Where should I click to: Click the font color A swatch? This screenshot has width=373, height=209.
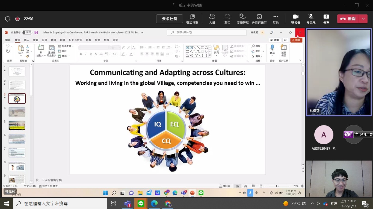[131, 54]
